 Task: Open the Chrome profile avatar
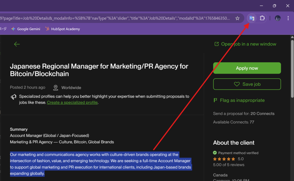(278, 18)
